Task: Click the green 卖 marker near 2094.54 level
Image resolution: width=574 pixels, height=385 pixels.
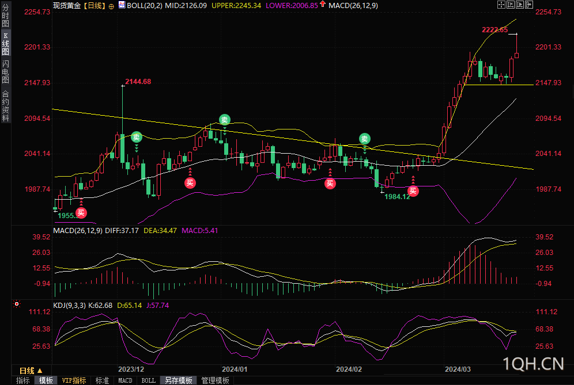Action: coord(224,120)
